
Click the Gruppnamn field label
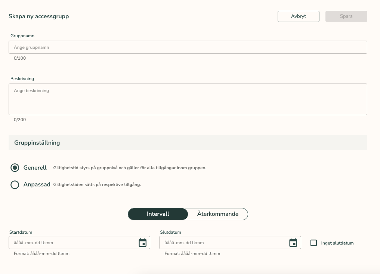[x=23, y=36]
